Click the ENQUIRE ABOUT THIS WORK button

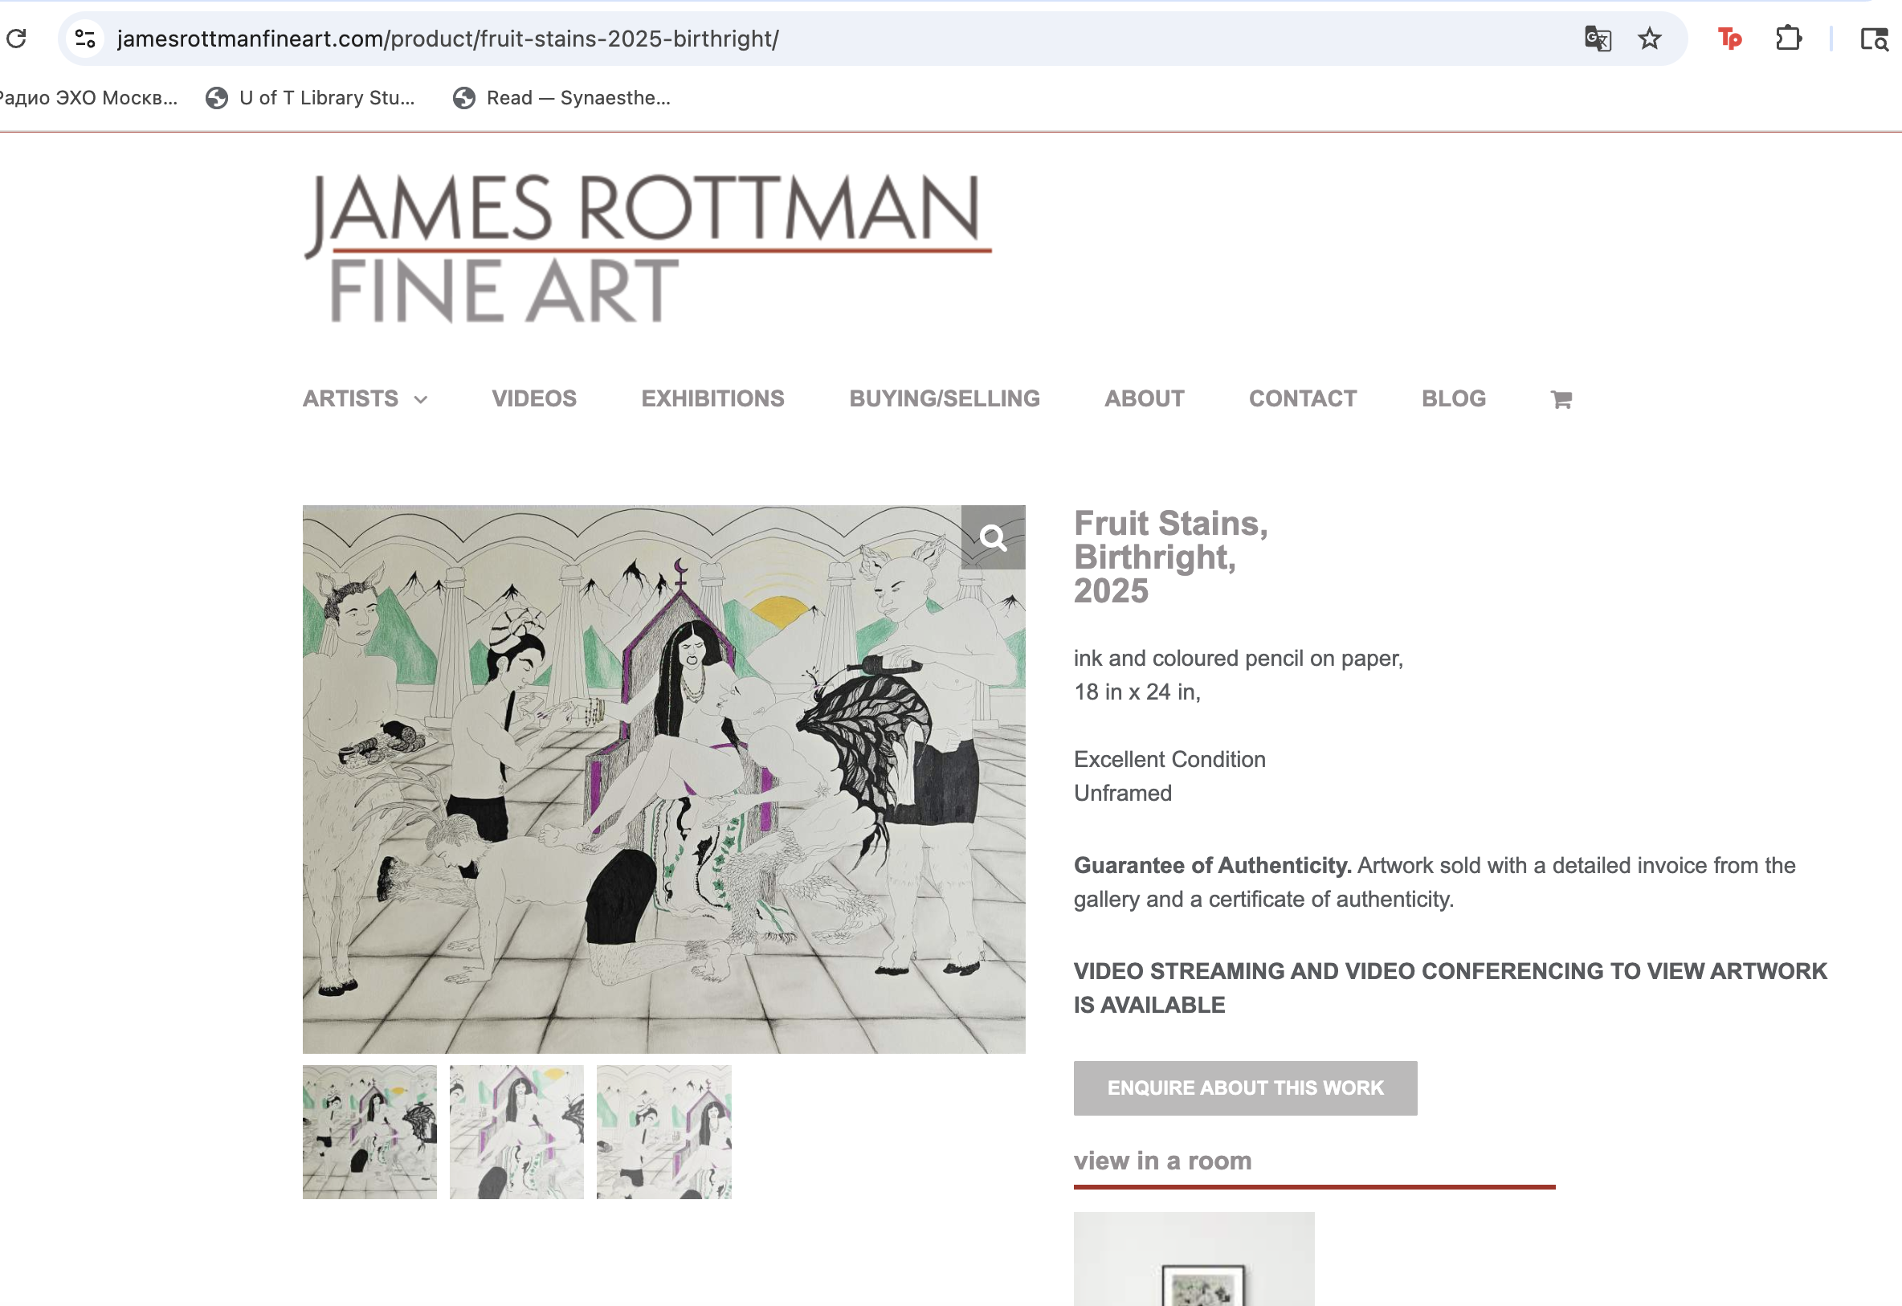coord(1245,1088)
